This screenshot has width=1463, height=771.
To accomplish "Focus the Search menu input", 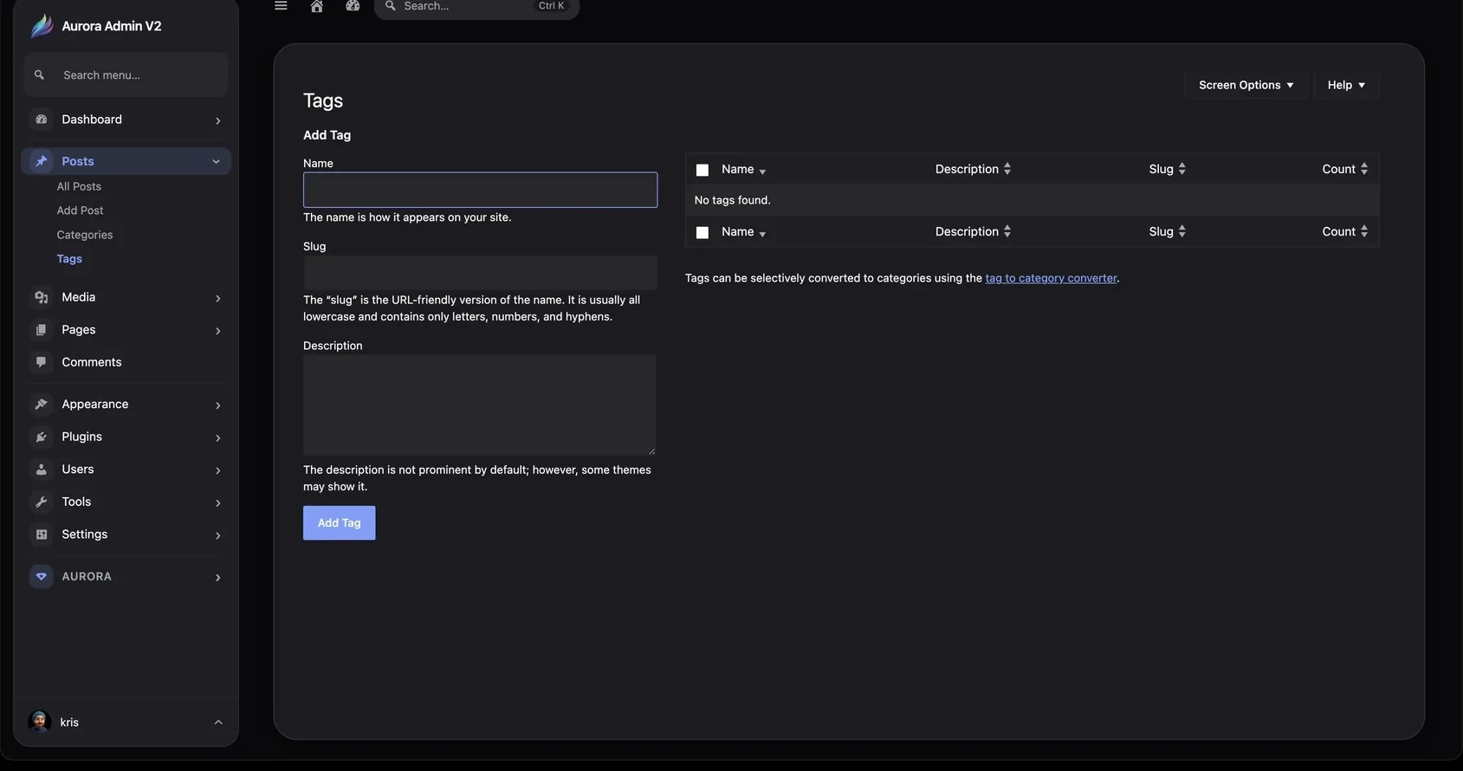I will (x=126, y=75).
